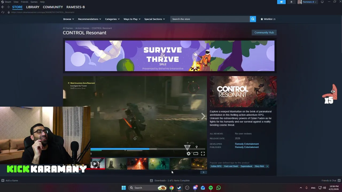Expand the Recommendations dropdown
342x192 pixels.
coord(90,19)
